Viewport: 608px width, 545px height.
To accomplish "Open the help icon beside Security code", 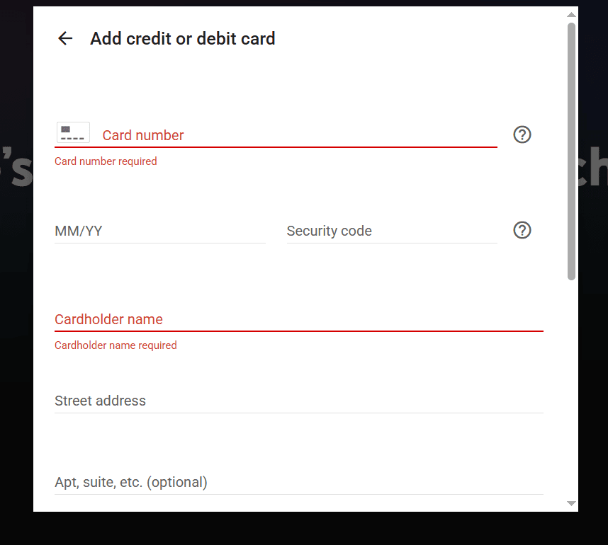I will [522, 231].
